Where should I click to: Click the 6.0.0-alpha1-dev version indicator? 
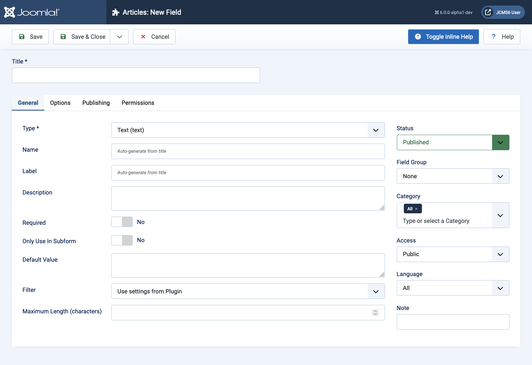click(454, 13)
